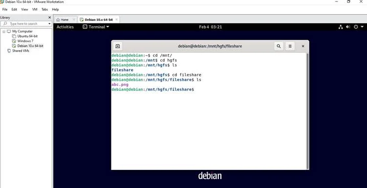Switch to the Home tab
Viewport: 367px width, 188px height.
[x=63, y=20]
